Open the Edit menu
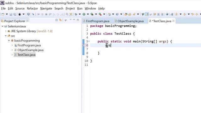Screen dimensions: 201x113 tap(10, 8)
